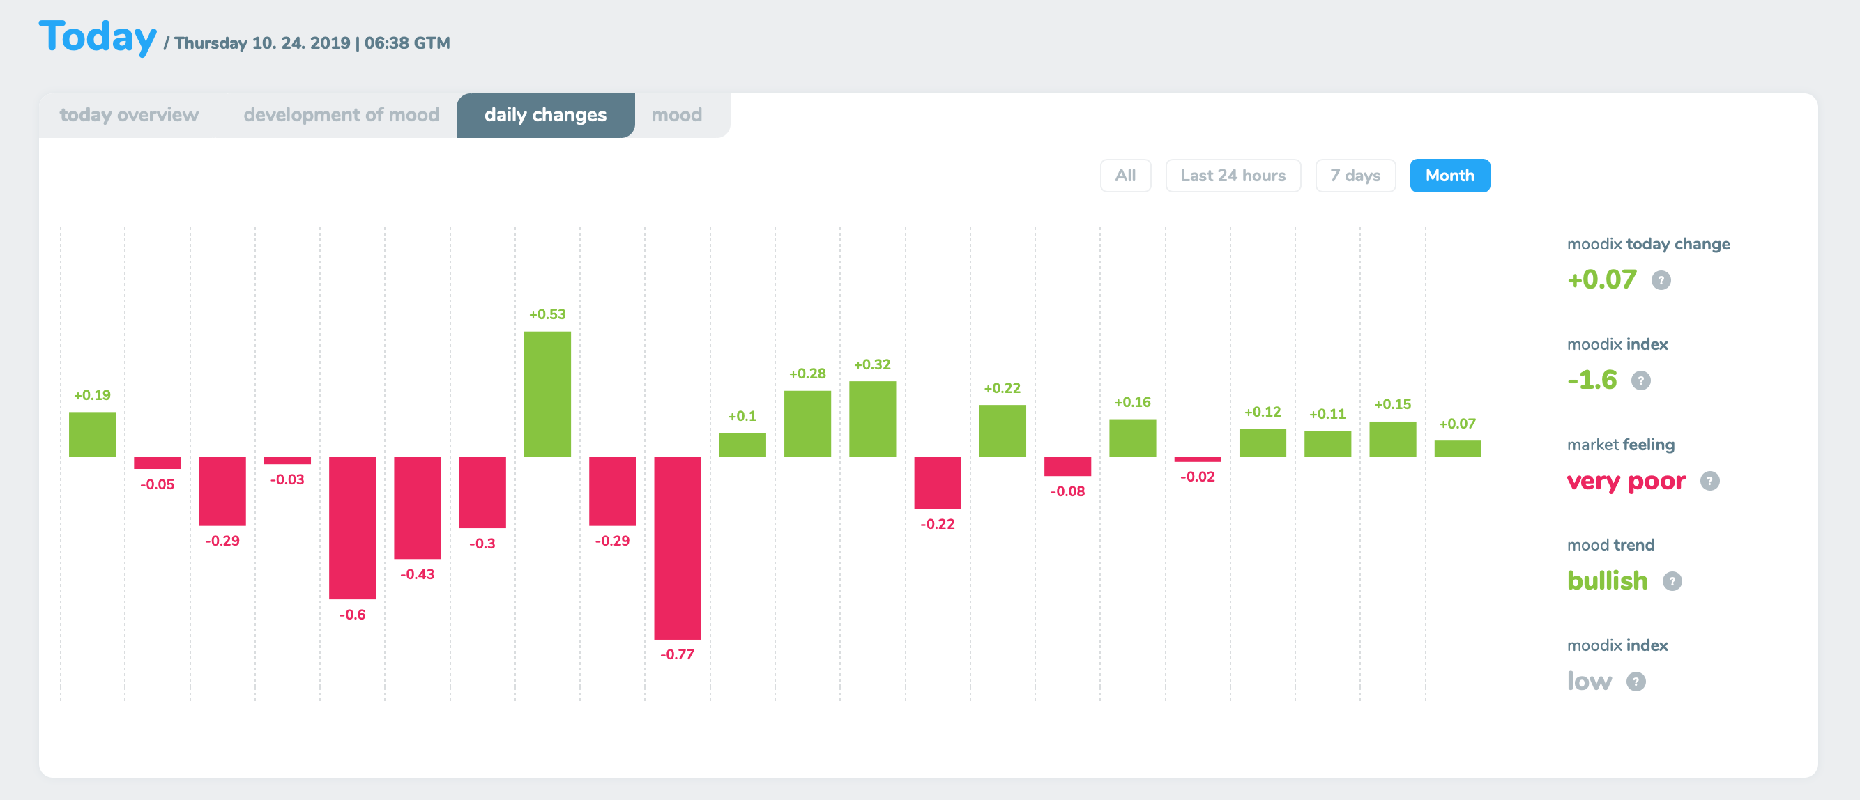
Task: Select the daily changes tab
Action: pyautogui.click(x=545, y=115)
